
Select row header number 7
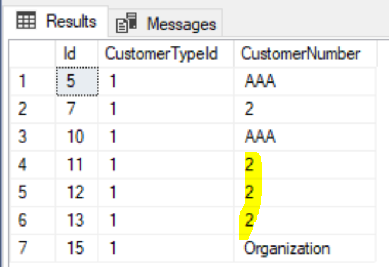(x=33, y=248)
